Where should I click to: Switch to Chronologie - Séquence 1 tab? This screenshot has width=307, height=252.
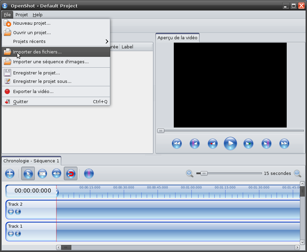31,161
